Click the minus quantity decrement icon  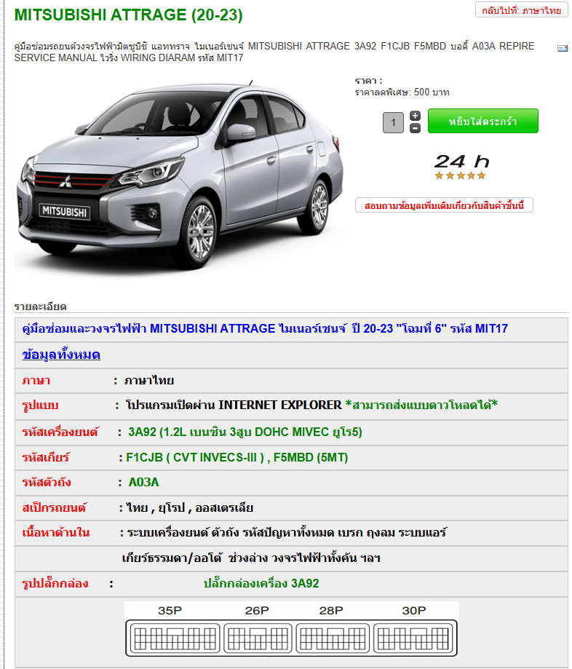pos(415,128)
